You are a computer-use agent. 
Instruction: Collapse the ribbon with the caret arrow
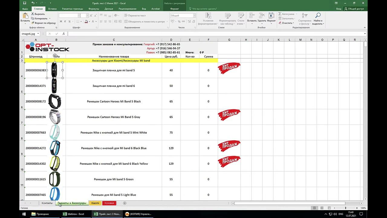point(364,28)
